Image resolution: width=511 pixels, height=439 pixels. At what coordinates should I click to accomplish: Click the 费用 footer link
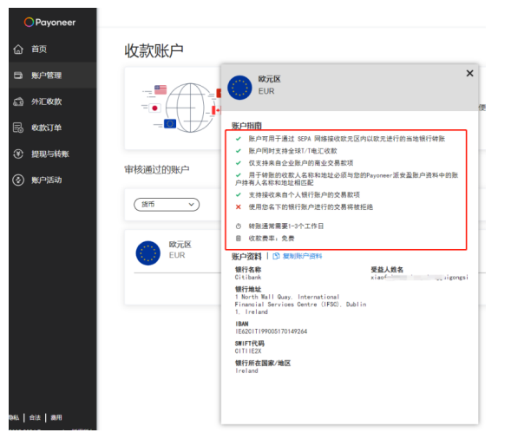click(x=56, y=417)
